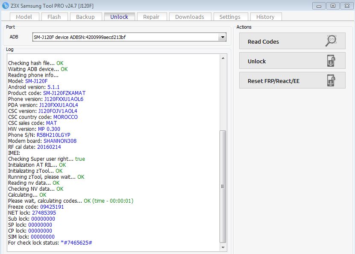Click SP lock 00000000 line
Screen dimensions: 355x254
pyautogui.click(x=30, y=225)
